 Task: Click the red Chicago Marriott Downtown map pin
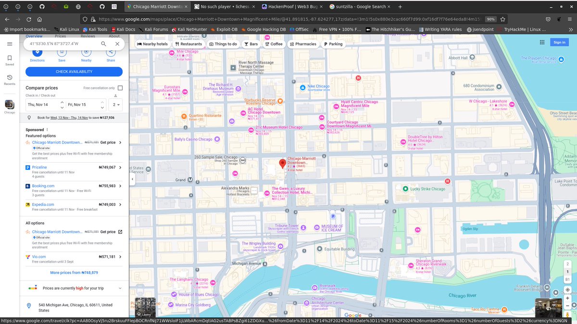(x=283, y=165)
